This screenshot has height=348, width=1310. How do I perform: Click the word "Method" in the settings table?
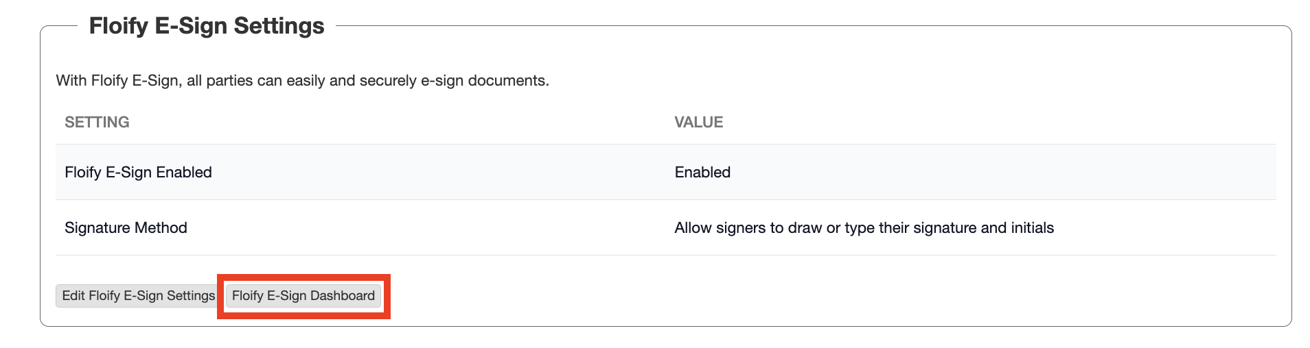click(x=161, y=227)
